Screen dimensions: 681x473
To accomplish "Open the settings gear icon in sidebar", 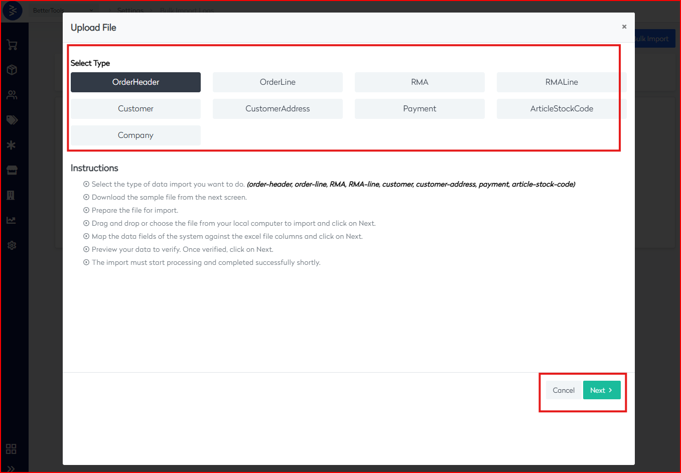I will (x=12, y=245).
